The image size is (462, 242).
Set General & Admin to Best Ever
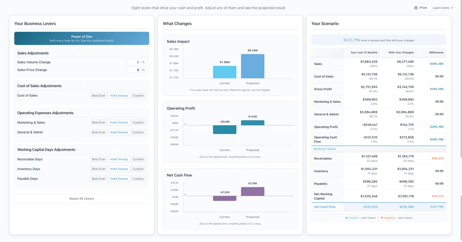[99, 132]
